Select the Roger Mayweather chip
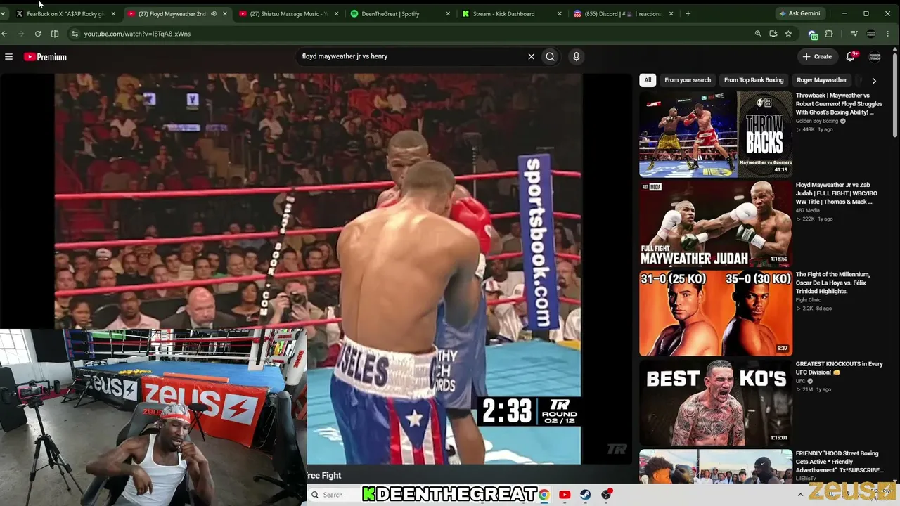The height and width of the screenshot is (506, 900). (821, 80)
